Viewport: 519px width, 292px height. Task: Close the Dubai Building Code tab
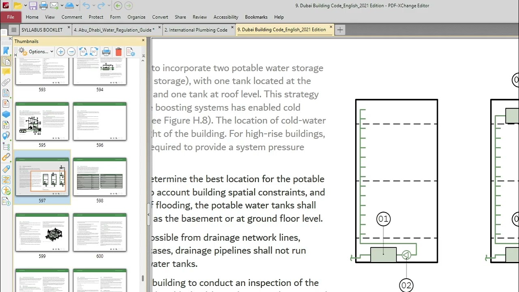(x=331, y=28)
